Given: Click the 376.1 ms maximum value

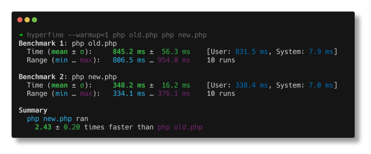Looking at the screenshot, I should [x=174, y=94].
